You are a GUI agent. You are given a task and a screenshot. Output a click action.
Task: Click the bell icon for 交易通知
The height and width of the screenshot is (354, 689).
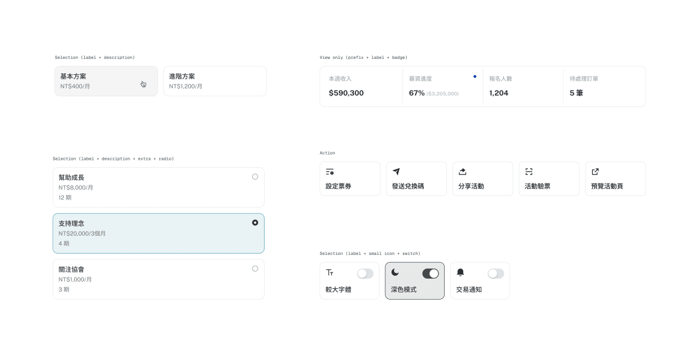pyautogui.click(x=460, y=272)
